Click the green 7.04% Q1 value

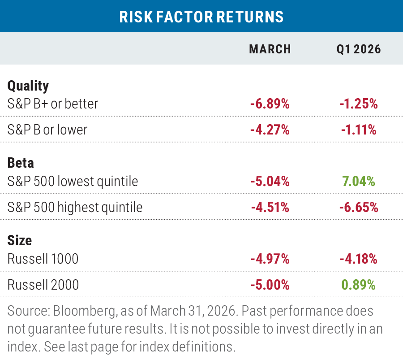click(x=359, y=181)
